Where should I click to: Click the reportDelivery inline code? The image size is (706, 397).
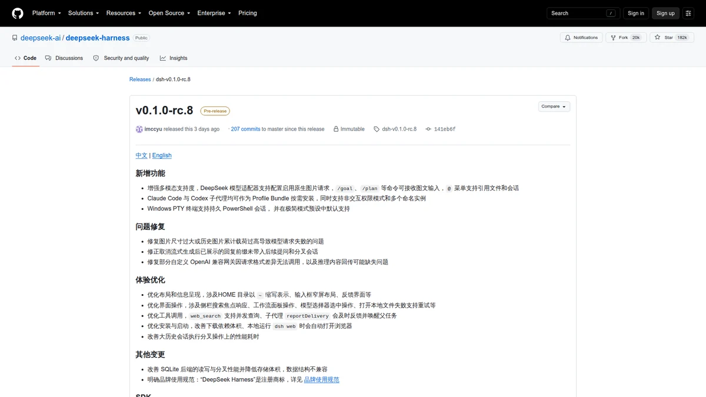[x=308, y=316]
